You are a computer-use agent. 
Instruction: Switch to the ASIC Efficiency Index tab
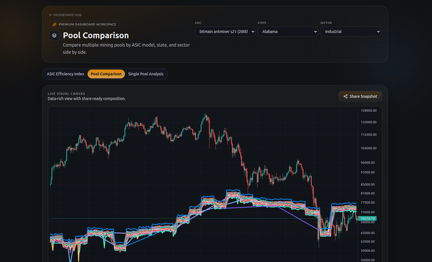[x=65, y=74]
